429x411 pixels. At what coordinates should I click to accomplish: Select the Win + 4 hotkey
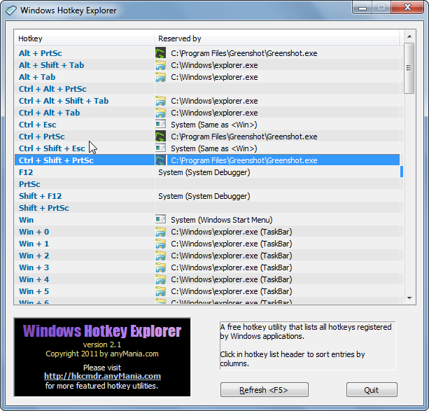tap(34, 279)
